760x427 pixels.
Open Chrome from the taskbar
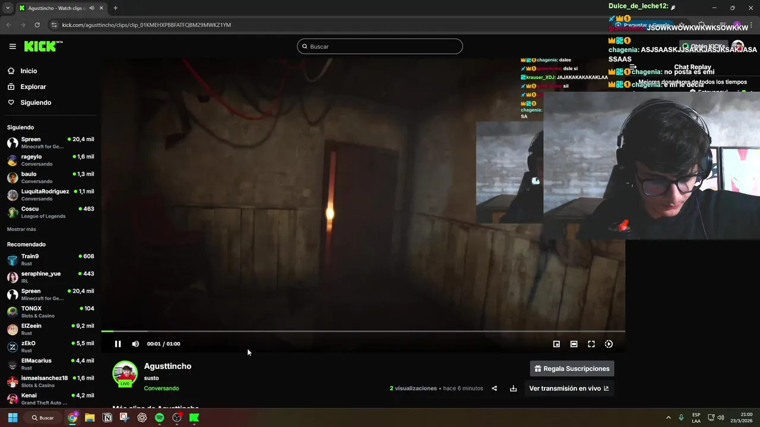click(x=72, y=418)
